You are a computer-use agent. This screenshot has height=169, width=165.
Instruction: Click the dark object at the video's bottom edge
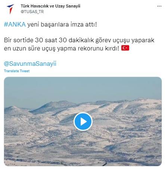click(104, 165)
